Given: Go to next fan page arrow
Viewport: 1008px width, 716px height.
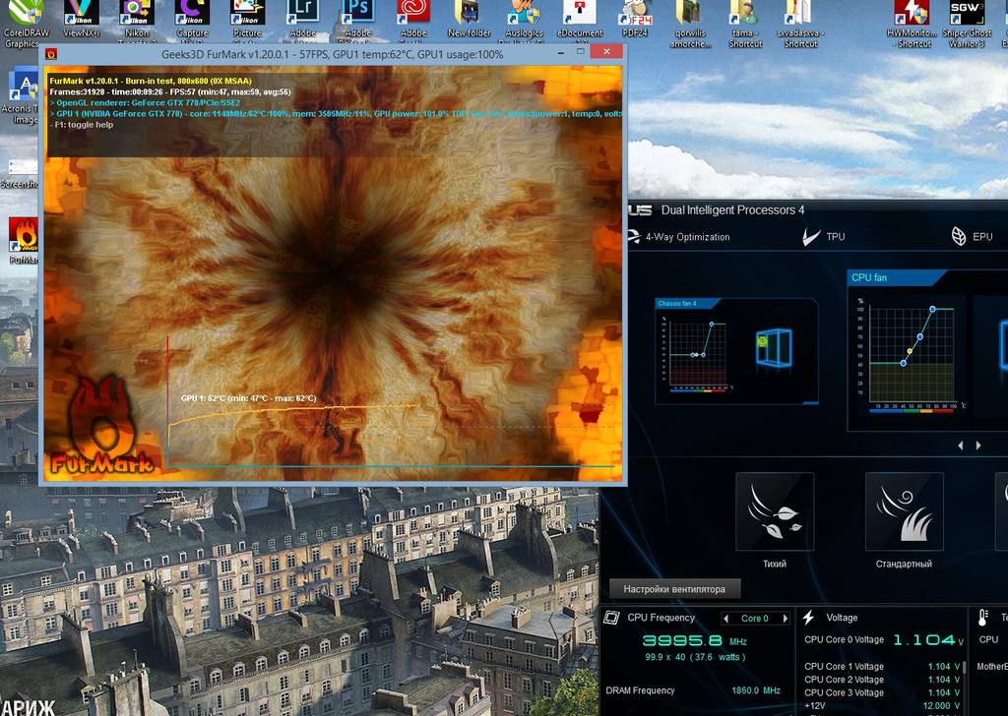Looking at the screenshot, I should (x=978, y=445).
